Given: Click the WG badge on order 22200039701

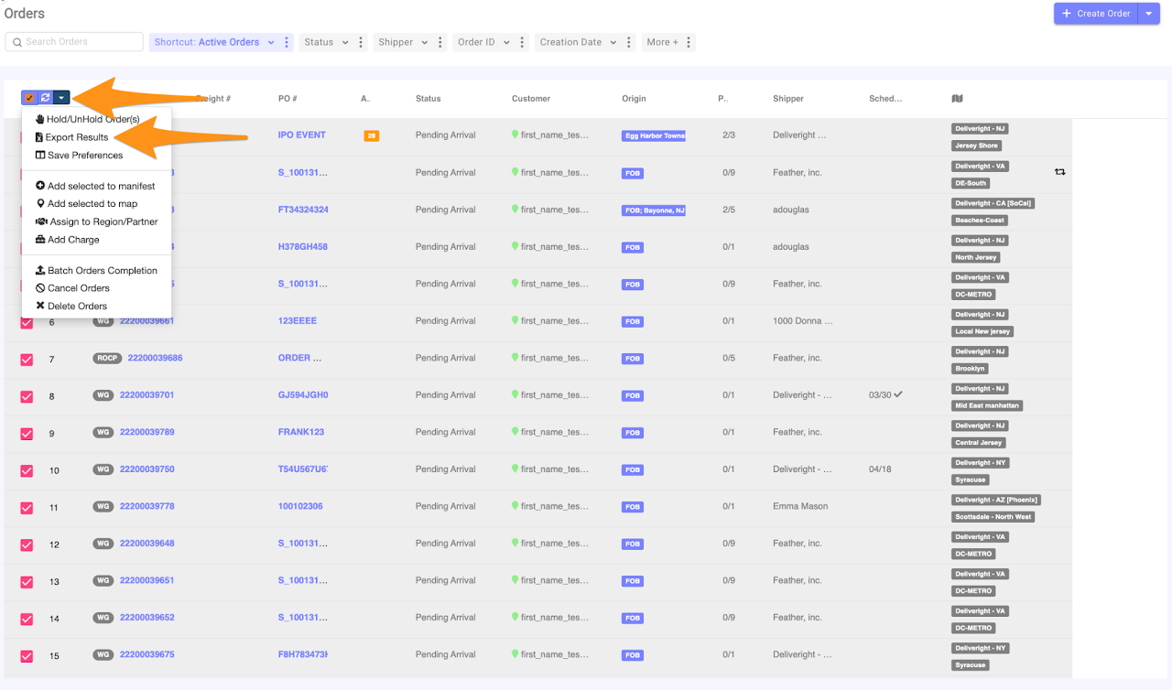Looking at the screenshot, I should (x=103, y=395).
